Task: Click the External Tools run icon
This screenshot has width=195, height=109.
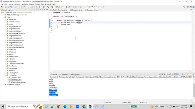Action: click(x=52, y=7)
